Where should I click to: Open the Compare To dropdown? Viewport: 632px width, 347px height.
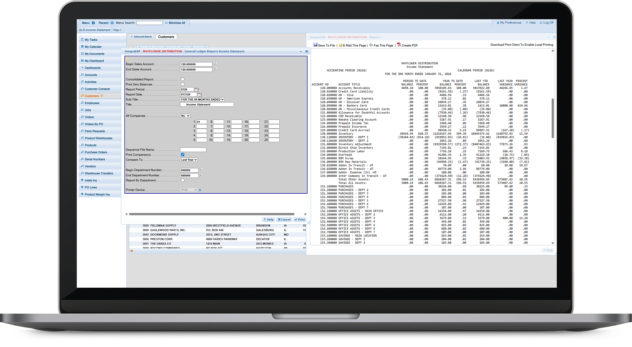(x=189, y=160)
